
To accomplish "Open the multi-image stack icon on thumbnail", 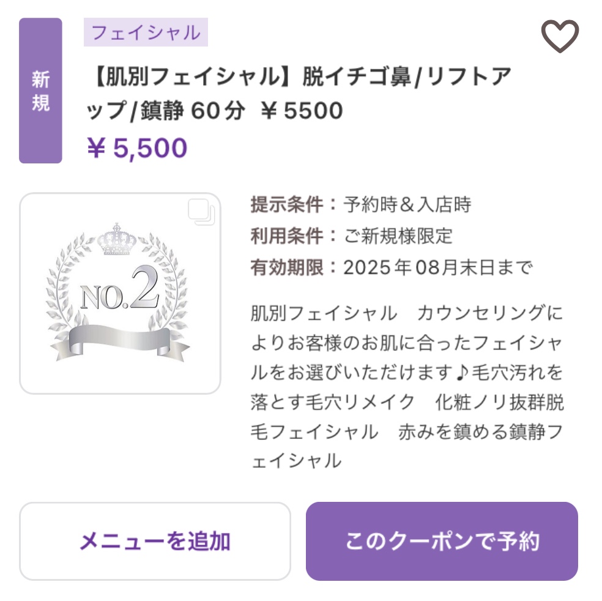I will (x=201, y=212).
